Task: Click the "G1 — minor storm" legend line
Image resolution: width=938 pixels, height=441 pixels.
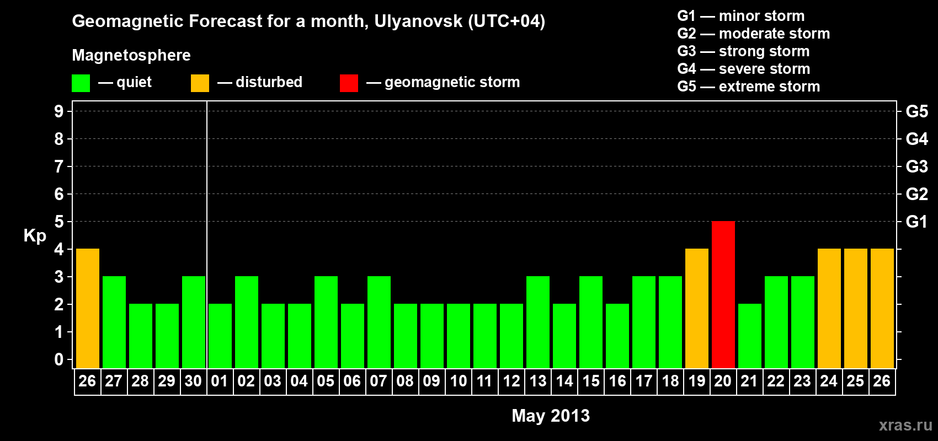Action: pyautogui.click(x=741, y=16)
